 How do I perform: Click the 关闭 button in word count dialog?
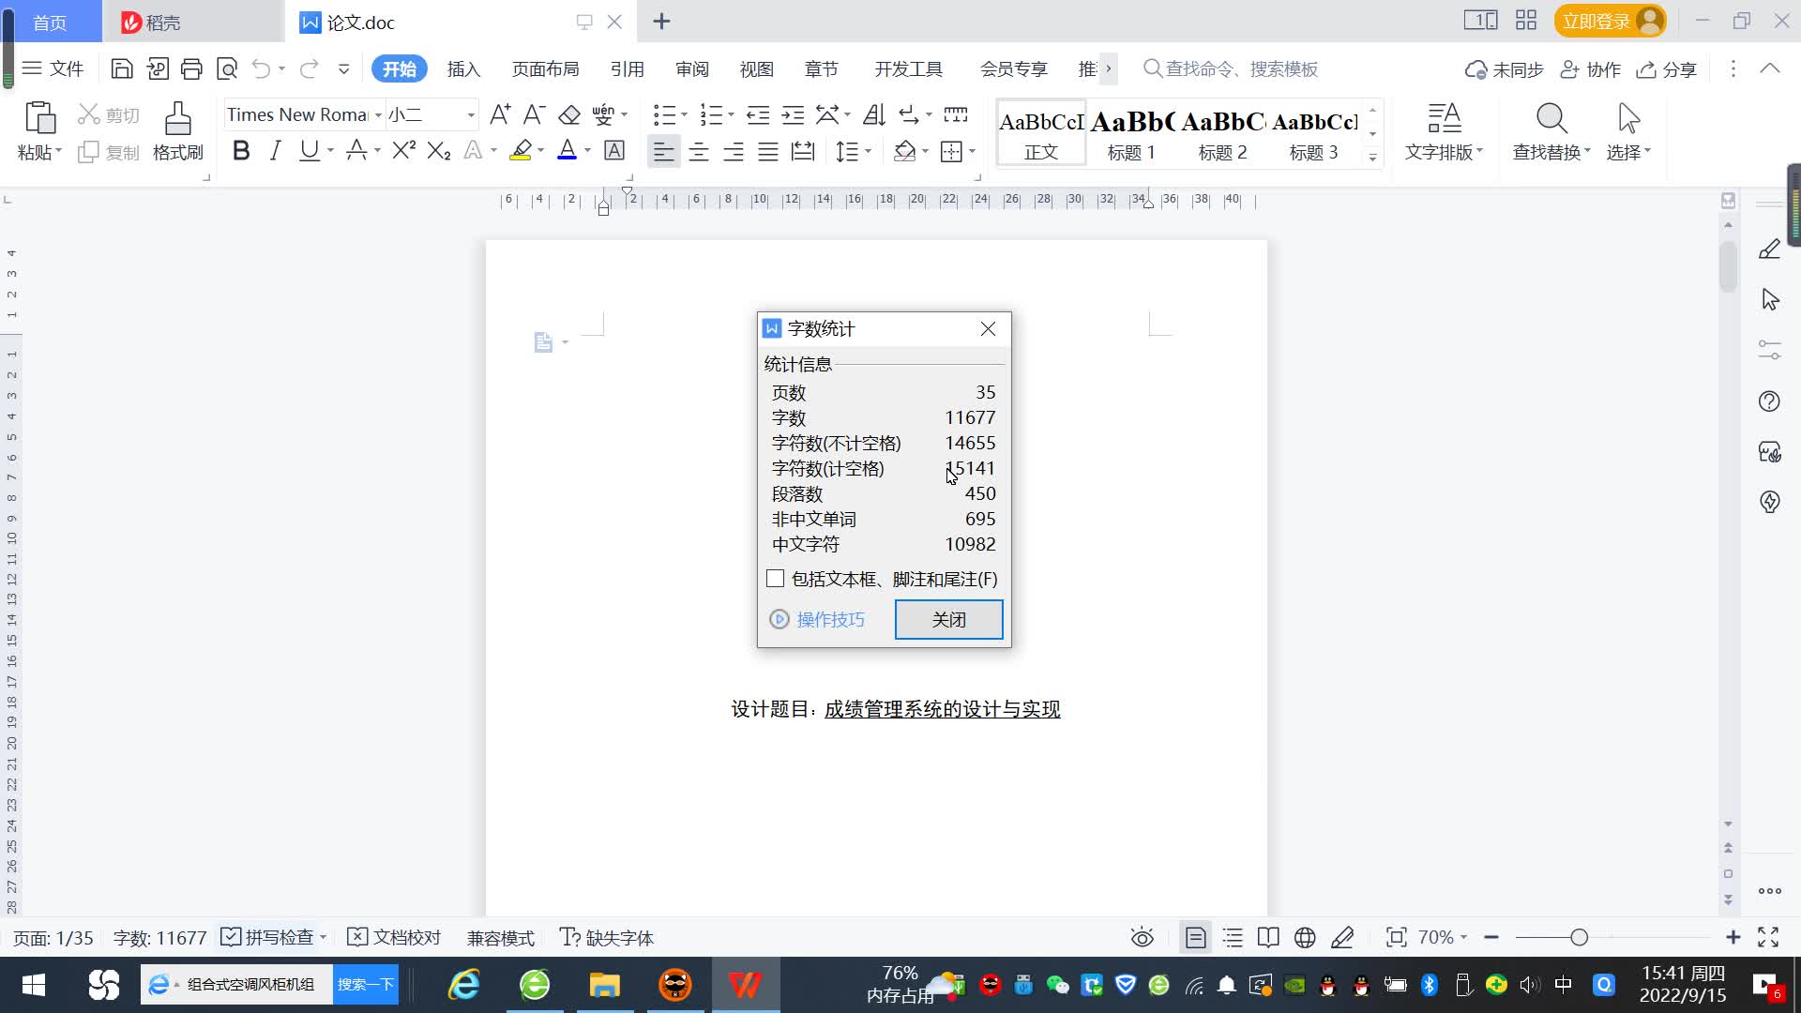[948, 619]
